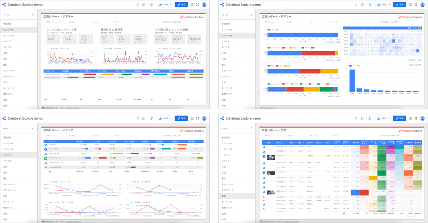Enter fullscreen in the サマリー01 report window

coord(138,5)
